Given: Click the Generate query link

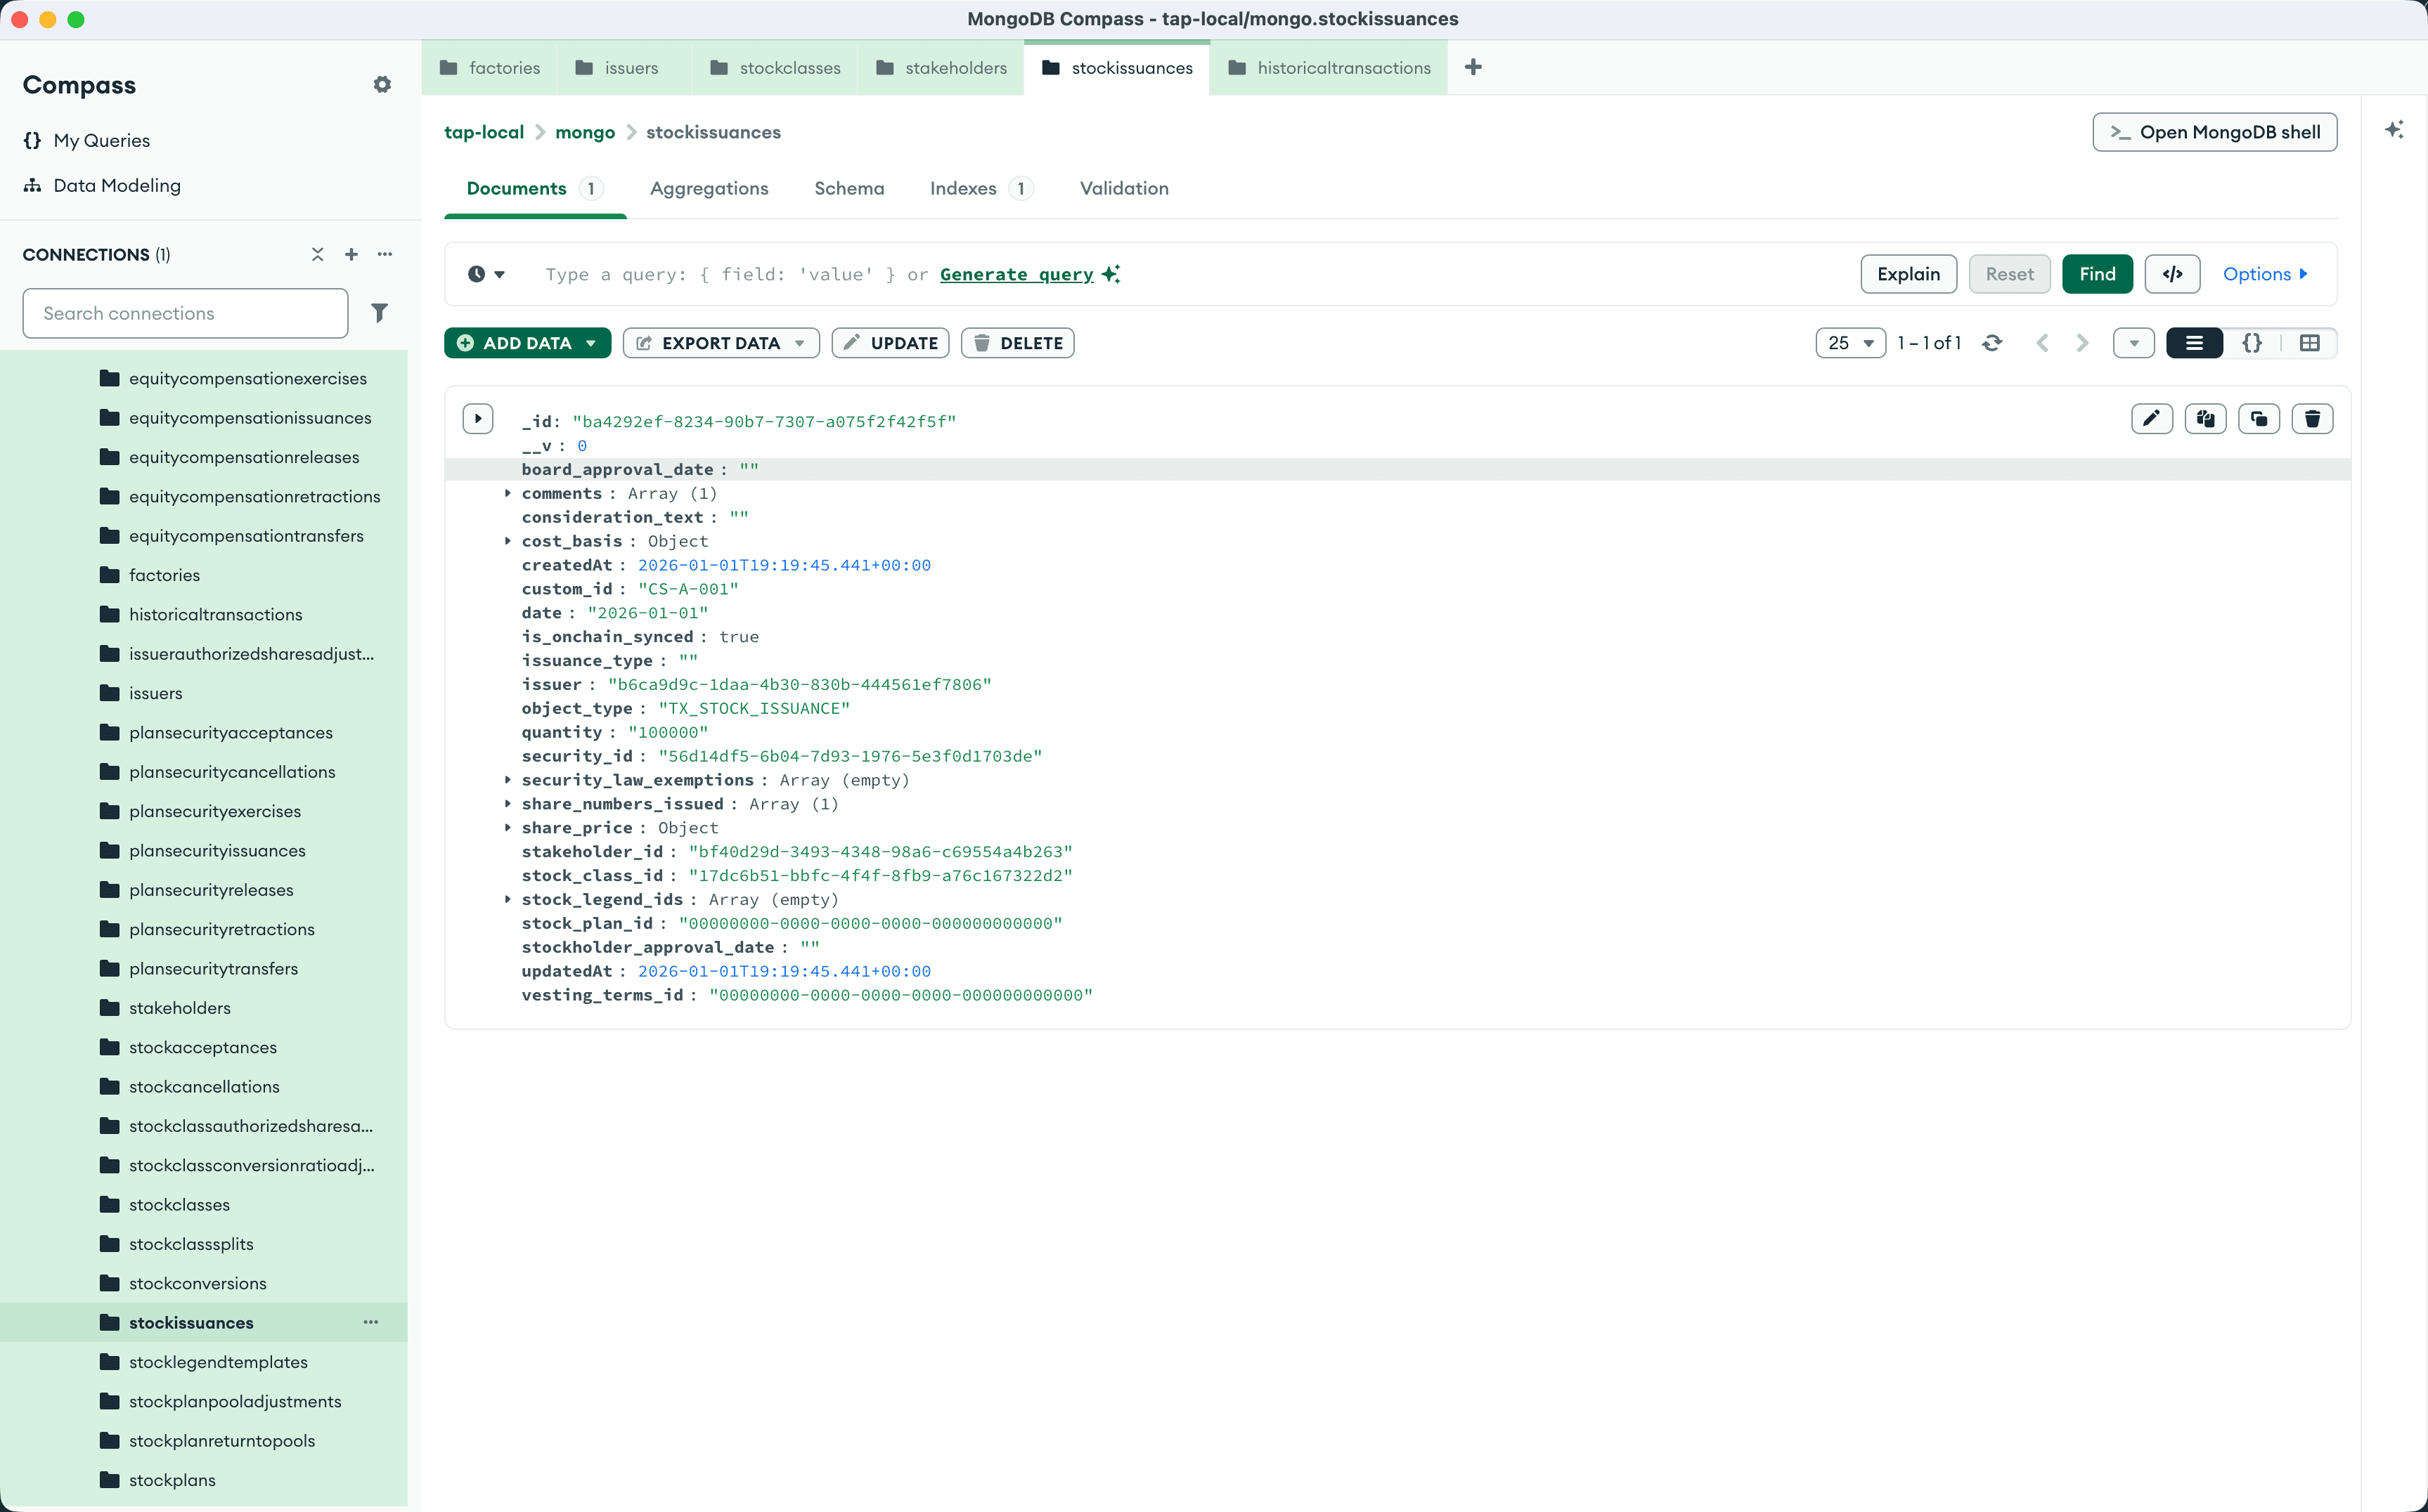Looking at the screenshot, I should pyautogui.click(x=1016, y=274).
